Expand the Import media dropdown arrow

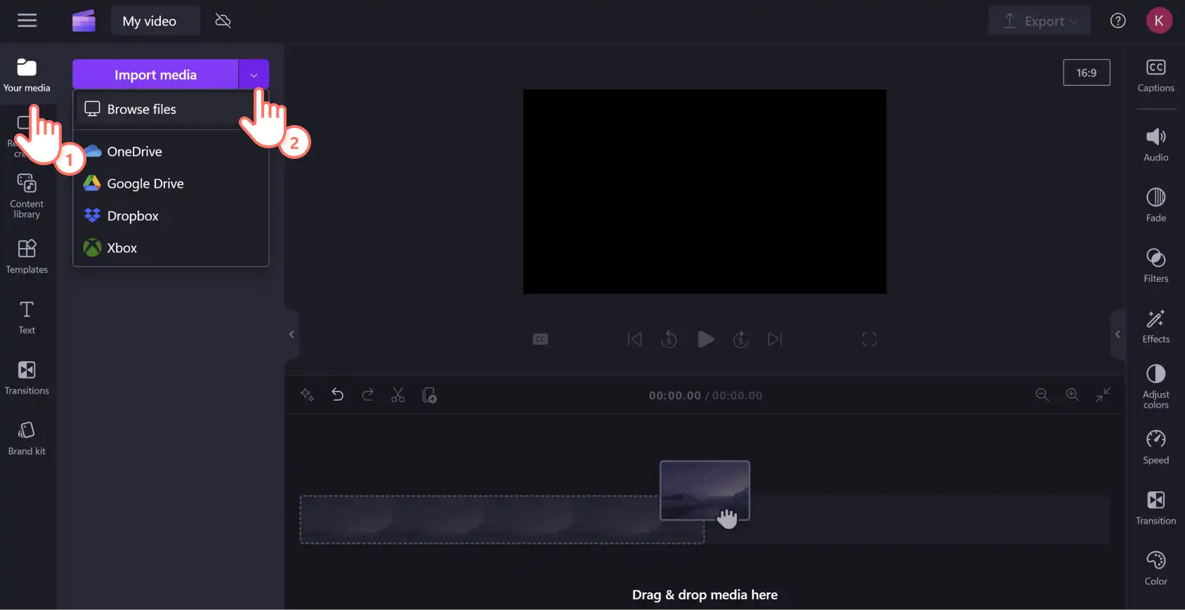[254, 74]
